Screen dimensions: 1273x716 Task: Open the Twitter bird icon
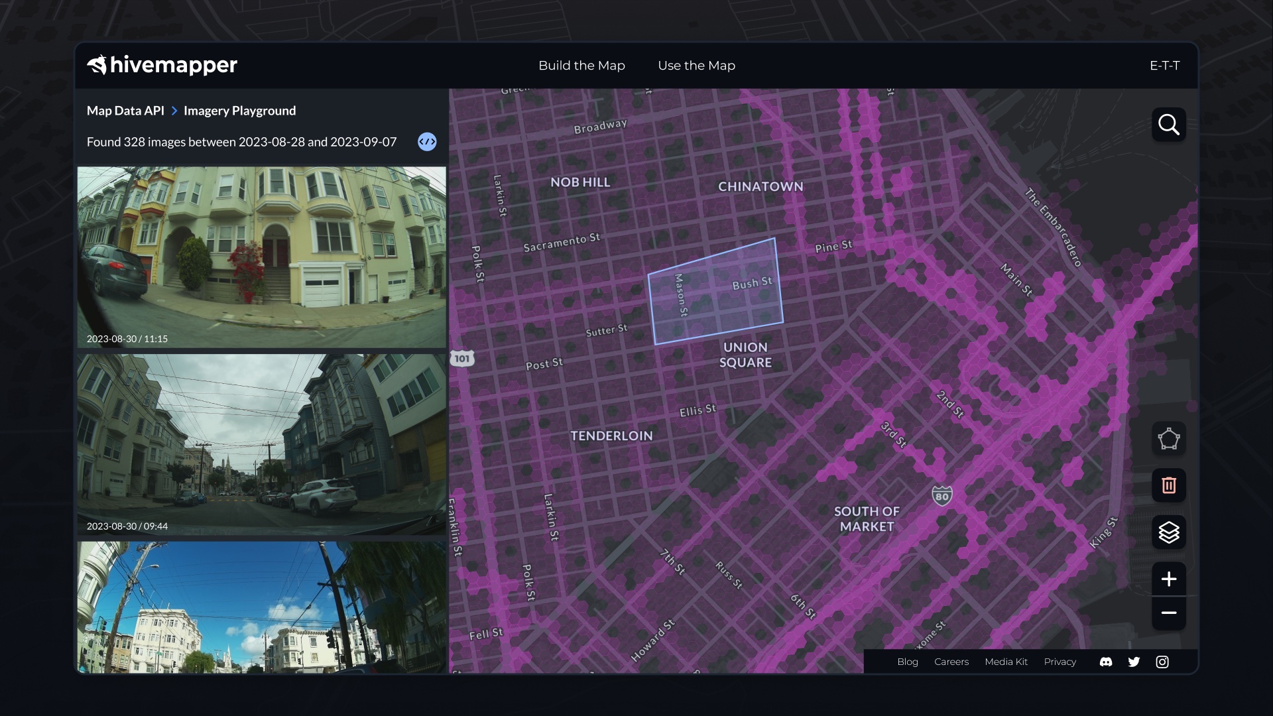coord(1134,662)
